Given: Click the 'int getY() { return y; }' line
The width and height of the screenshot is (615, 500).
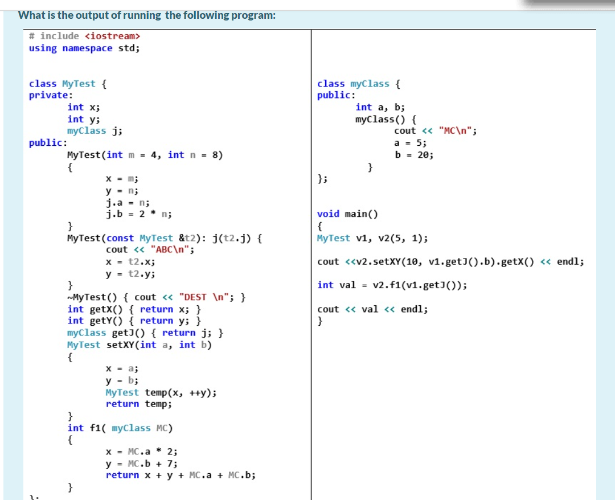Looking at the screenshot, I should (134, 321).
